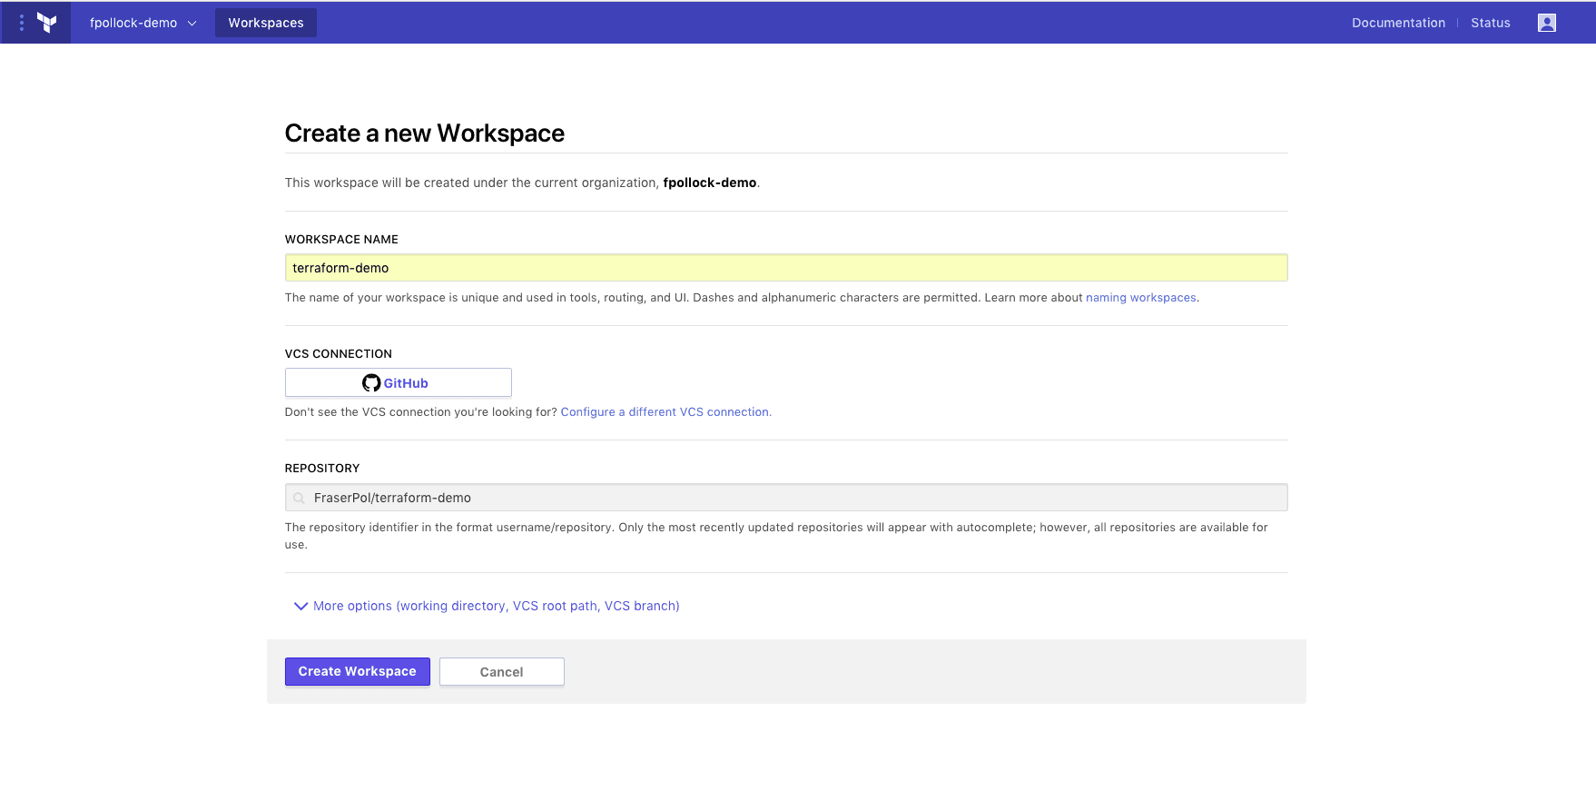Click the Terraform logo in header

point(47,23)
